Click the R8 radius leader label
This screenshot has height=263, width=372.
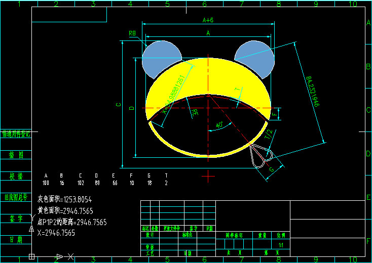coord(132,33)
